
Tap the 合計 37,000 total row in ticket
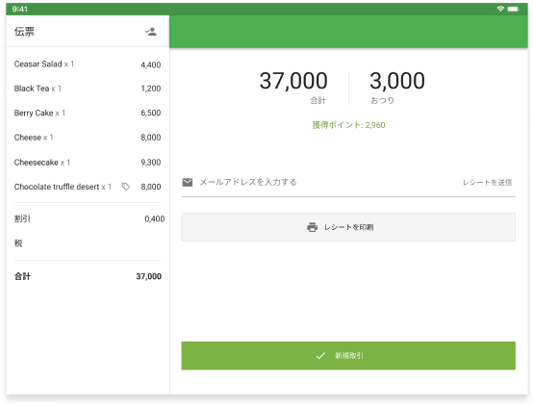coord(88,276)
